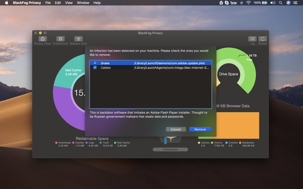Click the purple Logs legend swatch

87,143
